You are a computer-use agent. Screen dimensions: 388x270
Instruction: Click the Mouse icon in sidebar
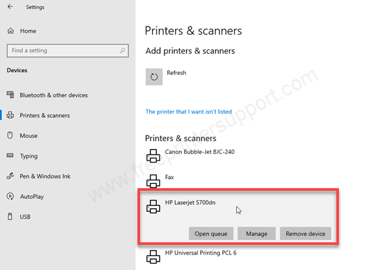coord(10,136)
